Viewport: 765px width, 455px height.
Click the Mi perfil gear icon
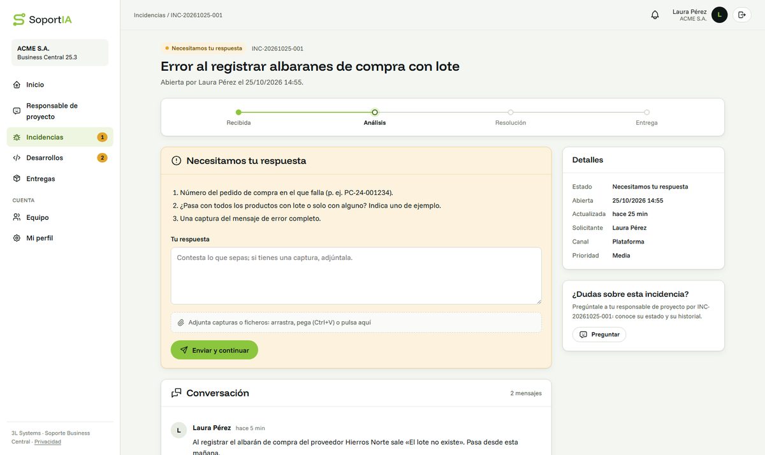(17, 238)
